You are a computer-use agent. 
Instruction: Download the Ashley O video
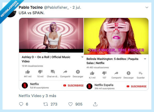(x=78, y=72)
